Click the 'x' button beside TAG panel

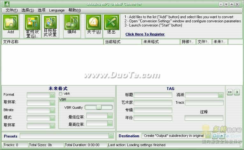coord(237,92)
